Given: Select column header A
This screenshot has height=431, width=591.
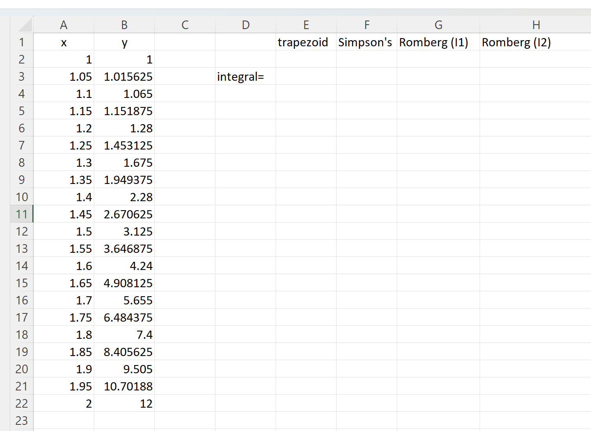Looking at the screenshot, I should 64,25.
